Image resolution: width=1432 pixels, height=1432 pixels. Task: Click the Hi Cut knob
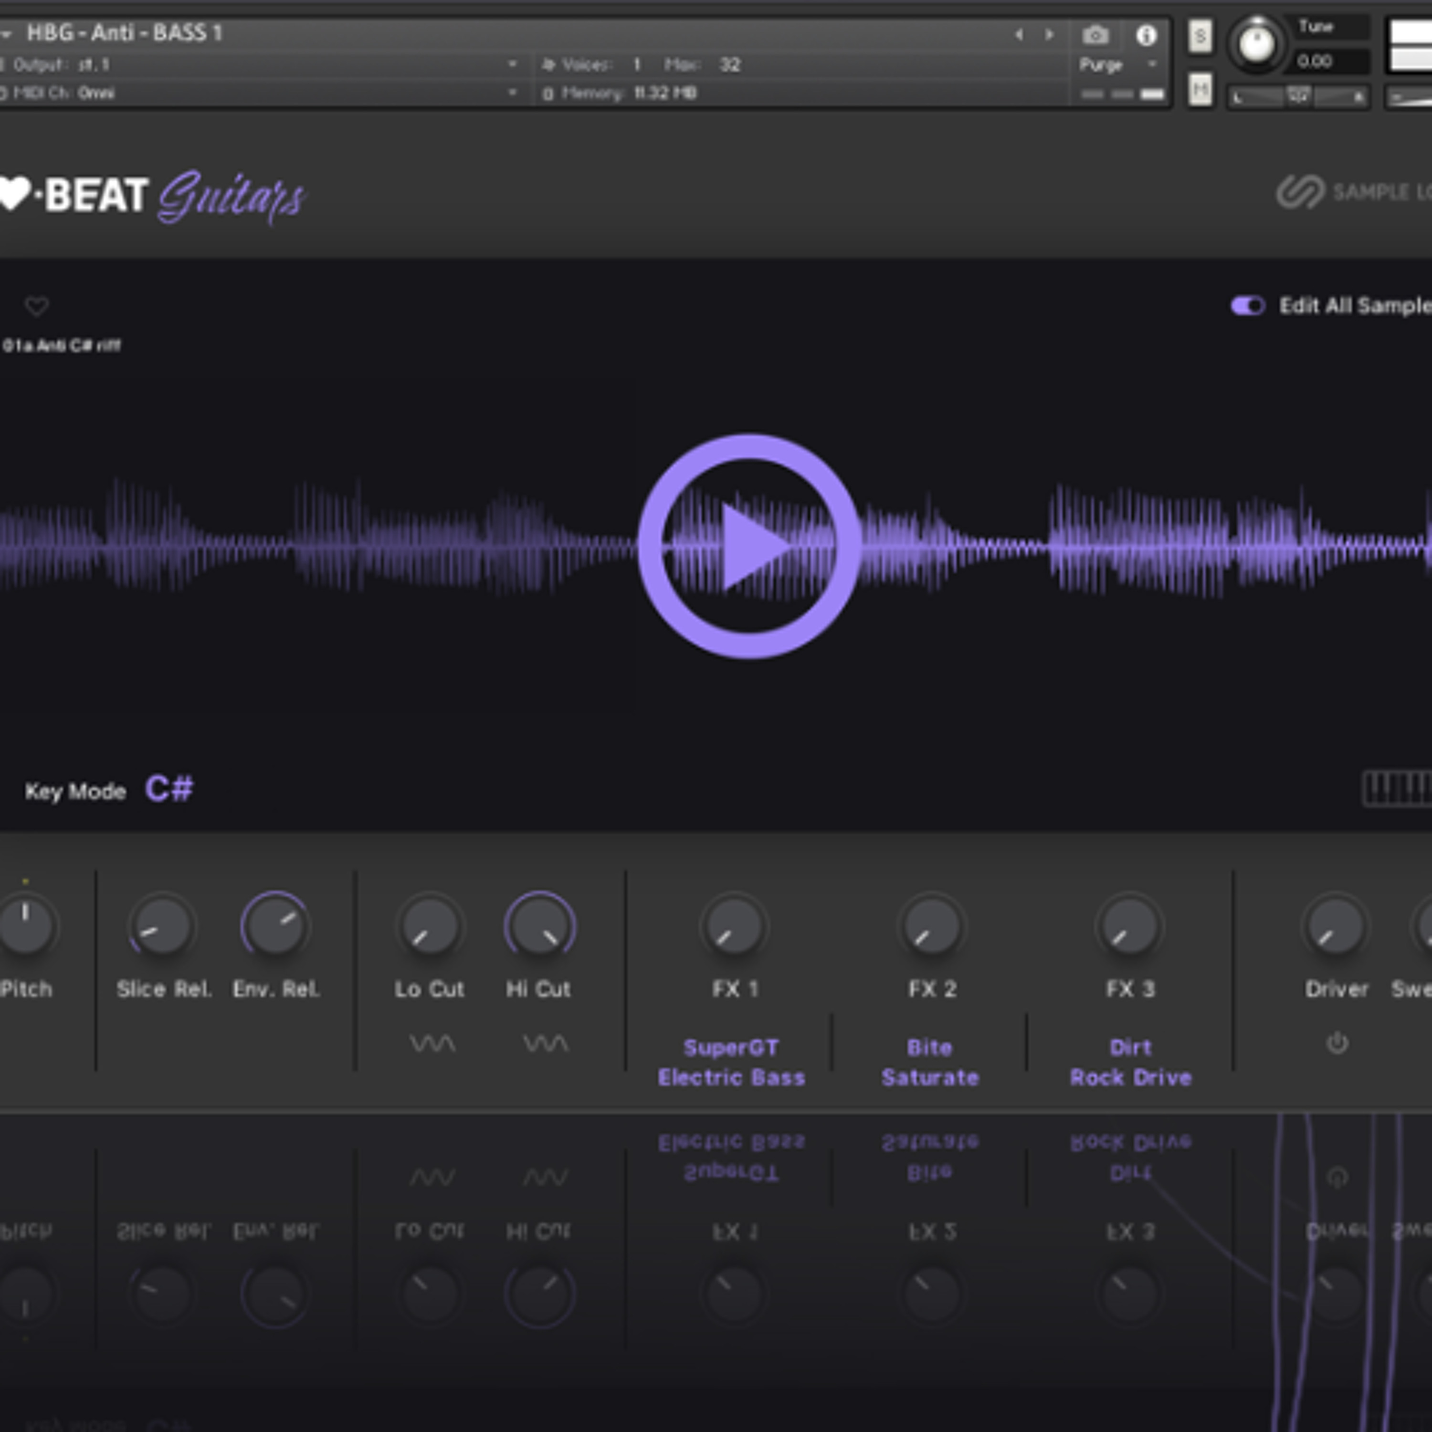coord(539,926)
